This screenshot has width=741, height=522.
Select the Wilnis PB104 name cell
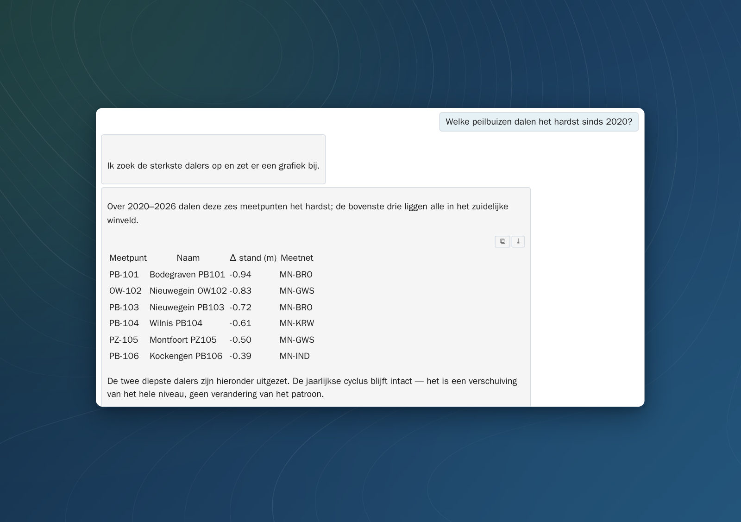(x=176, y=323)
